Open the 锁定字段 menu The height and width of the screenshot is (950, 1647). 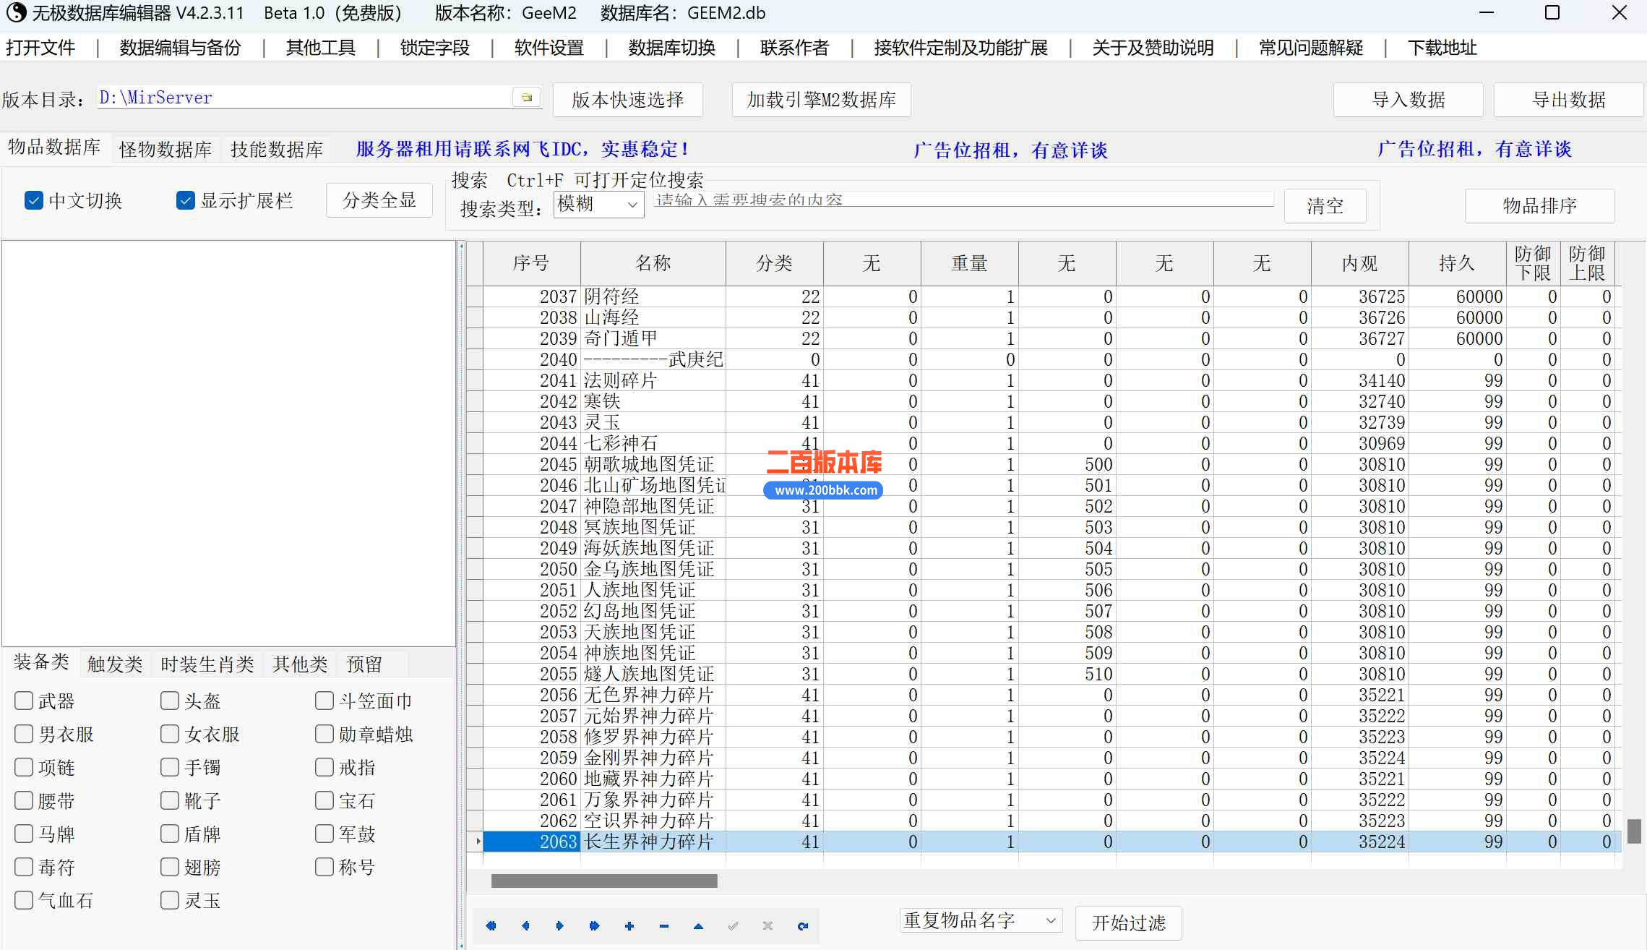pyautogui.click(x=435, y=48)
